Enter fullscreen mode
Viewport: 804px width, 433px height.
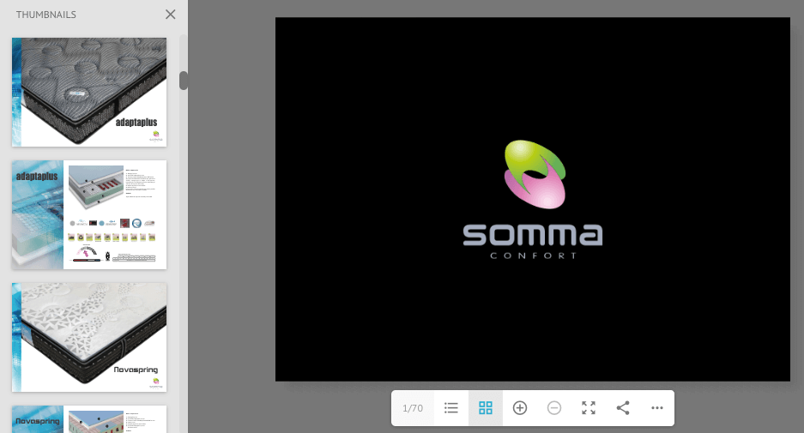pos(589,408)
